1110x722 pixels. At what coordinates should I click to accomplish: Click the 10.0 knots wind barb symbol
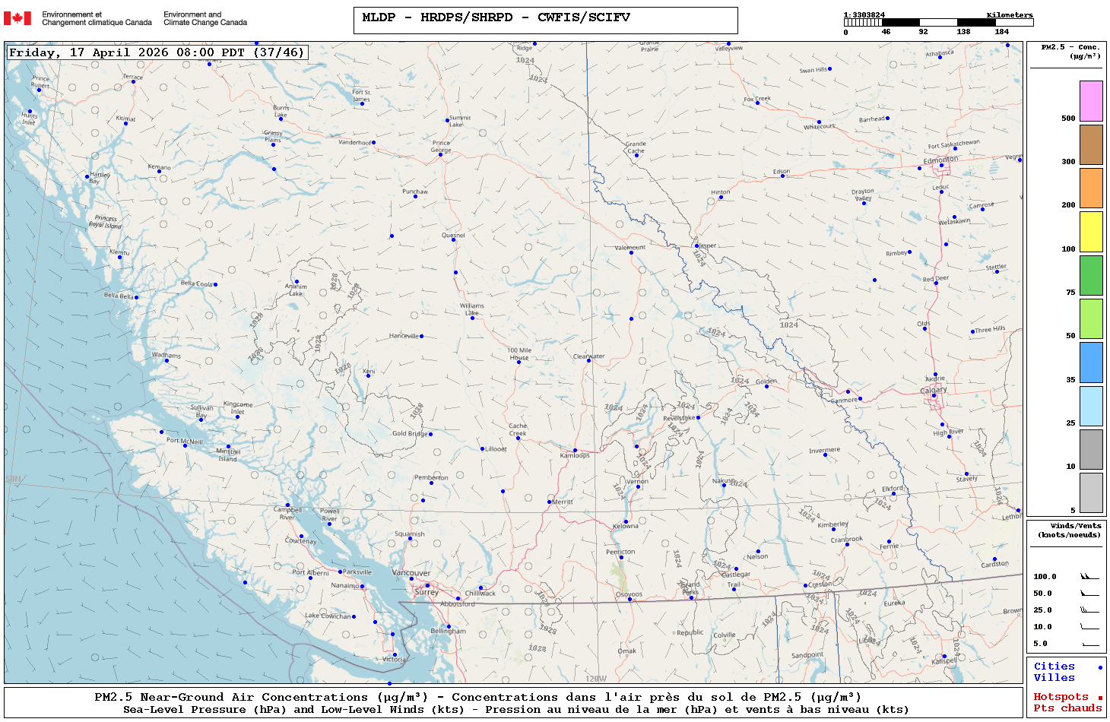[x=1089, y=627]
